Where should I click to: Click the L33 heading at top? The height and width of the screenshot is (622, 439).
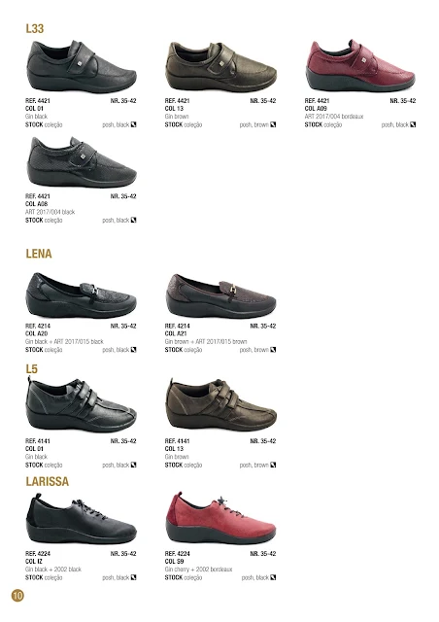tap(35, 28)
